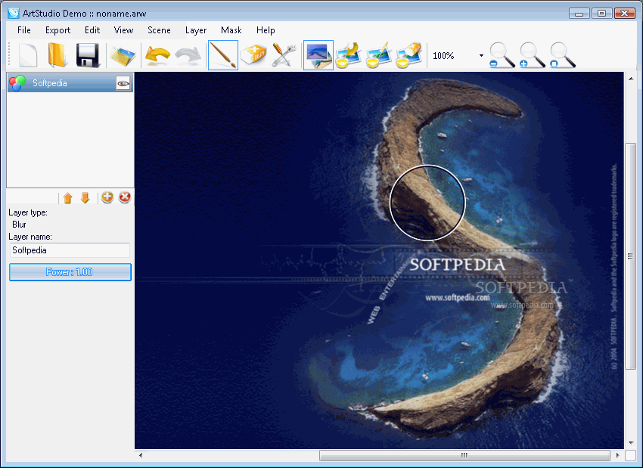Open the Help menu

pos(266,30)
